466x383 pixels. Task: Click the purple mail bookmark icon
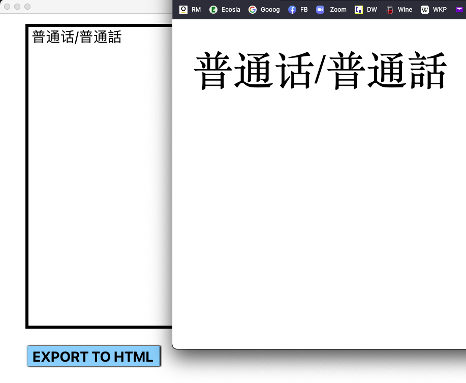(x=459, y=10)
